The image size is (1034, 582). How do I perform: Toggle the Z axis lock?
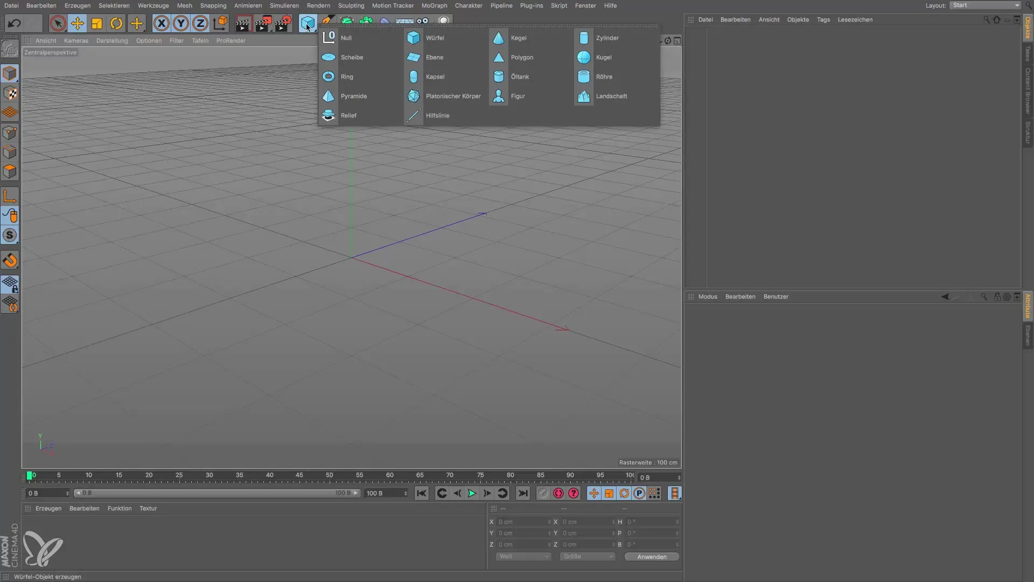[x=200, y=23]
